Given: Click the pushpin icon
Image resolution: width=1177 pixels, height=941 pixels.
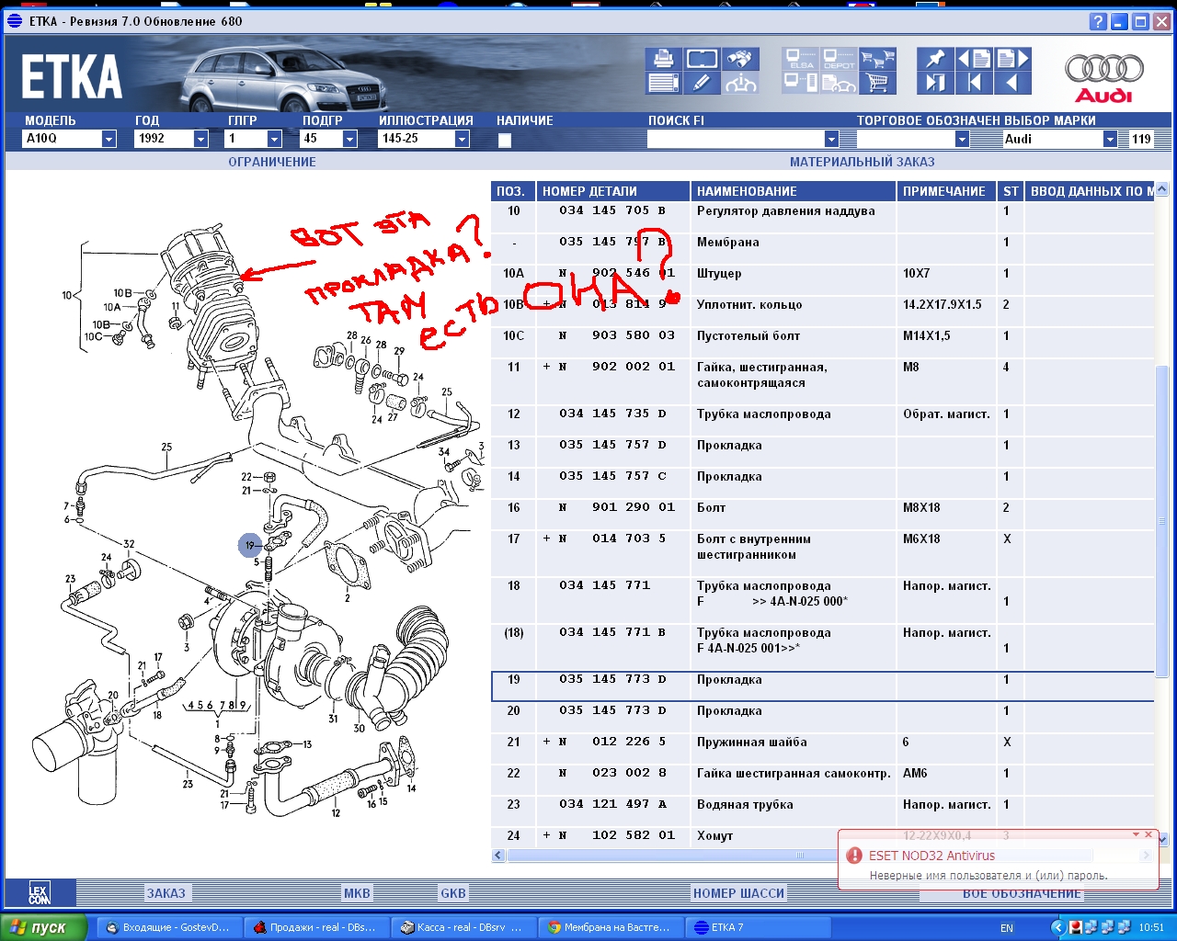Looking at the screenshot, I should 935,60.
